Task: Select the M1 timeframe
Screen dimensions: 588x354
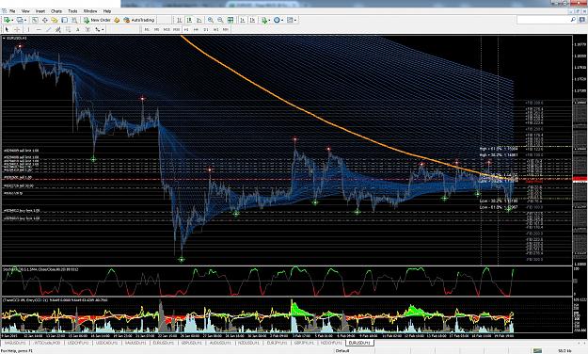Action: (x=147, y=29)
